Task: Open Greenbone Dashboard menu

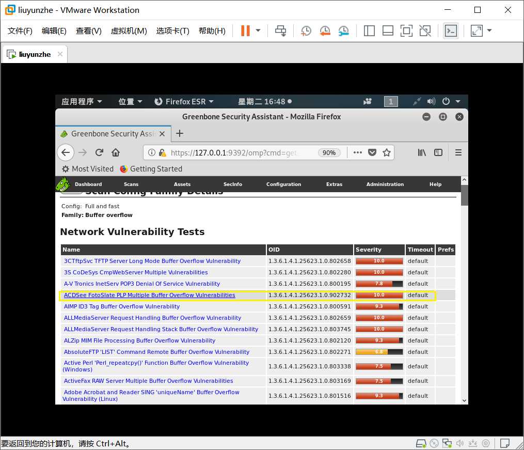Action: click(x=88, y=184)
